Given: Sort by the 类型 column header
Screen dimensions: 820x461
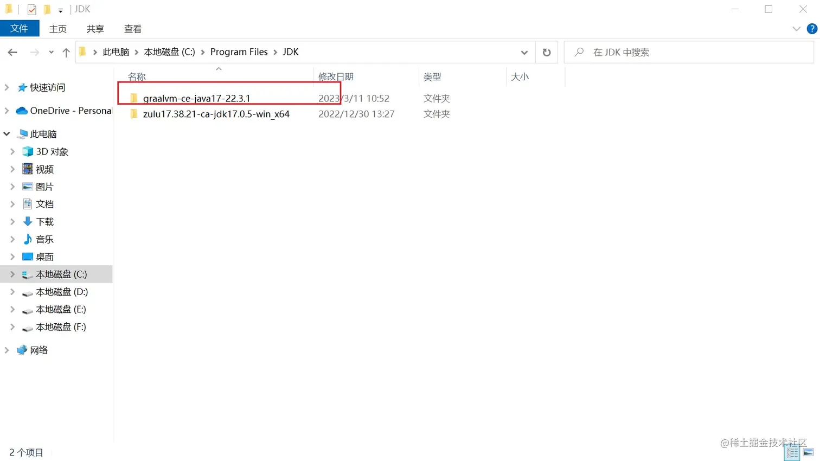Looking at the screenshot, I should tap(432, 76).
